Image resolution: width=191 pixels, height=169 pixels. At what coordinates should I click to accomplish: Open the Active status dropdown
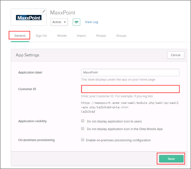coord(59,22)
